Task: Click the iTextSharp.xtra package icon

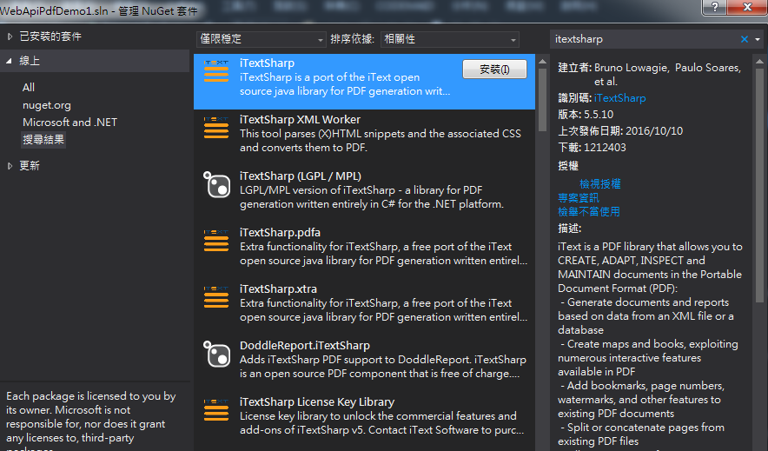Action: 216,297
